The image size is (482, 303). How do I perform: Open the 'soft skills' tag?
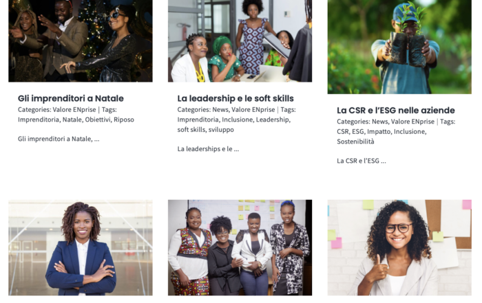click(x=191, y=130)
